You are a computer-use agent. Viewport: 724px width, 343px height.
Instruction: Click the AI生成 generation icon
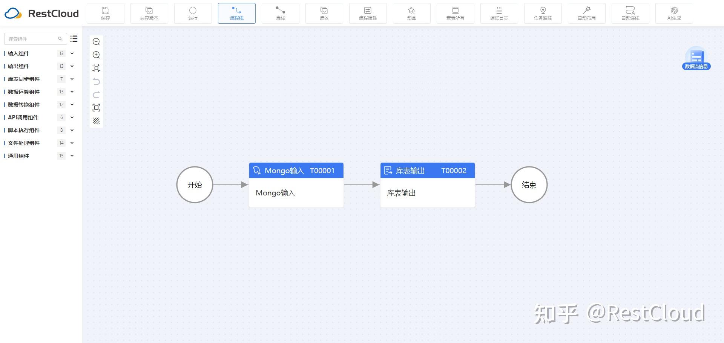click(x=674, y=13)
